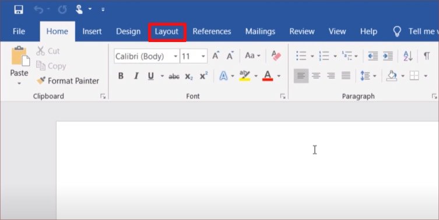439x220 pixels.
Task: Open the Clipboard dialog launcher
Action: [103, 96]
